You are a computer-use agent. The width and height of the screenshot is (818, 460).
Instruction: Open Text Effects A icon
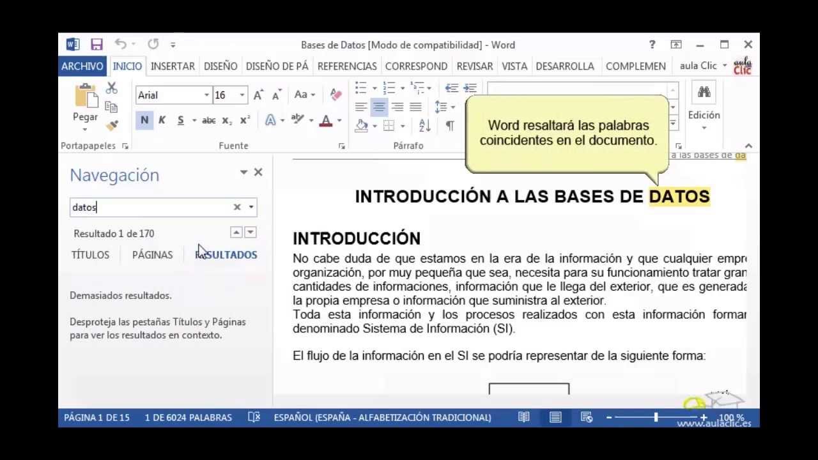point(270,121)
